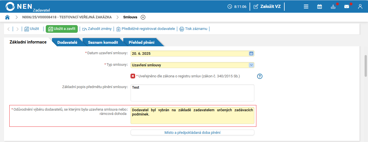Image resolution: width=368 pixels, height=142 pixels.
Task: Open the date picker calendar icon
Action: pyautogui.click(x=251, y=53)
